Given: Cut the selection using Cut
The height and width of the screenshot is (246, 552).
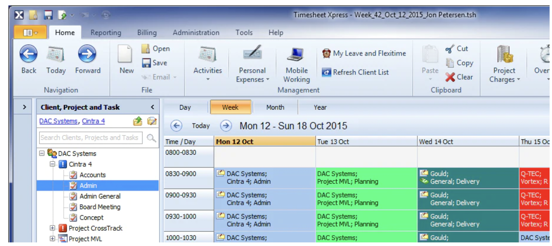Looking at the screenshot, I should pyautogui.click(x=457, y=49).
